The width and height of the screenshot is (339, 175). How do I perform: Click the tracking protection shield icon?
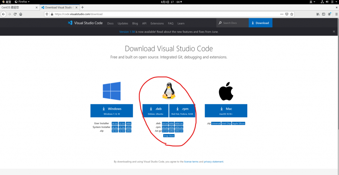click(47, 14)
